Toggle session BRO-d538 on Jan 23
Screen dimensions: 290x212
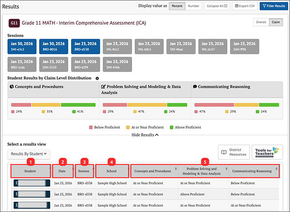point(86,46)
